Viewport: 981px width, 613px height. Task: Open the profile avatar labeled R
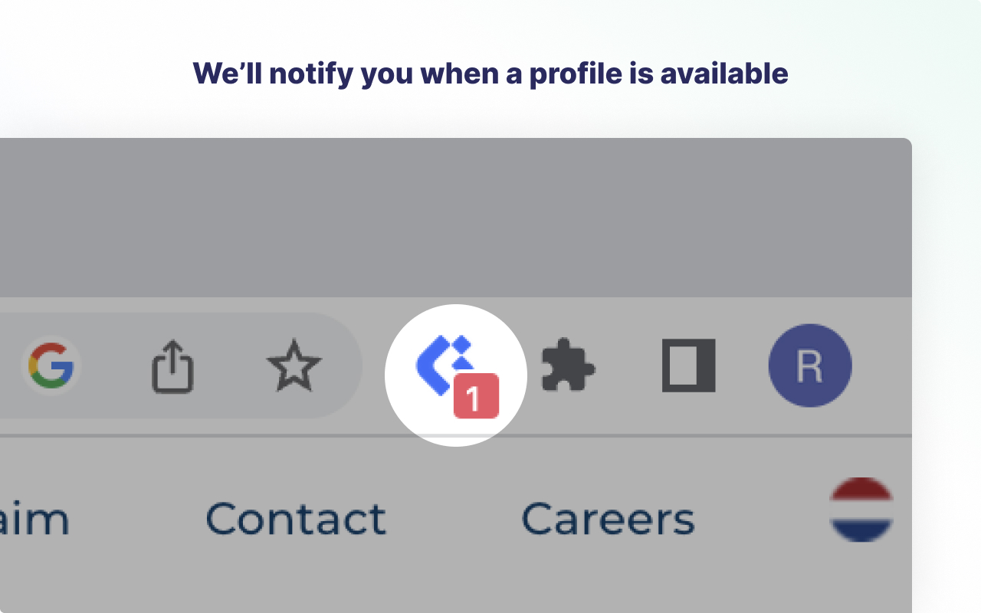pyautogui.click(x=809, y=366)
